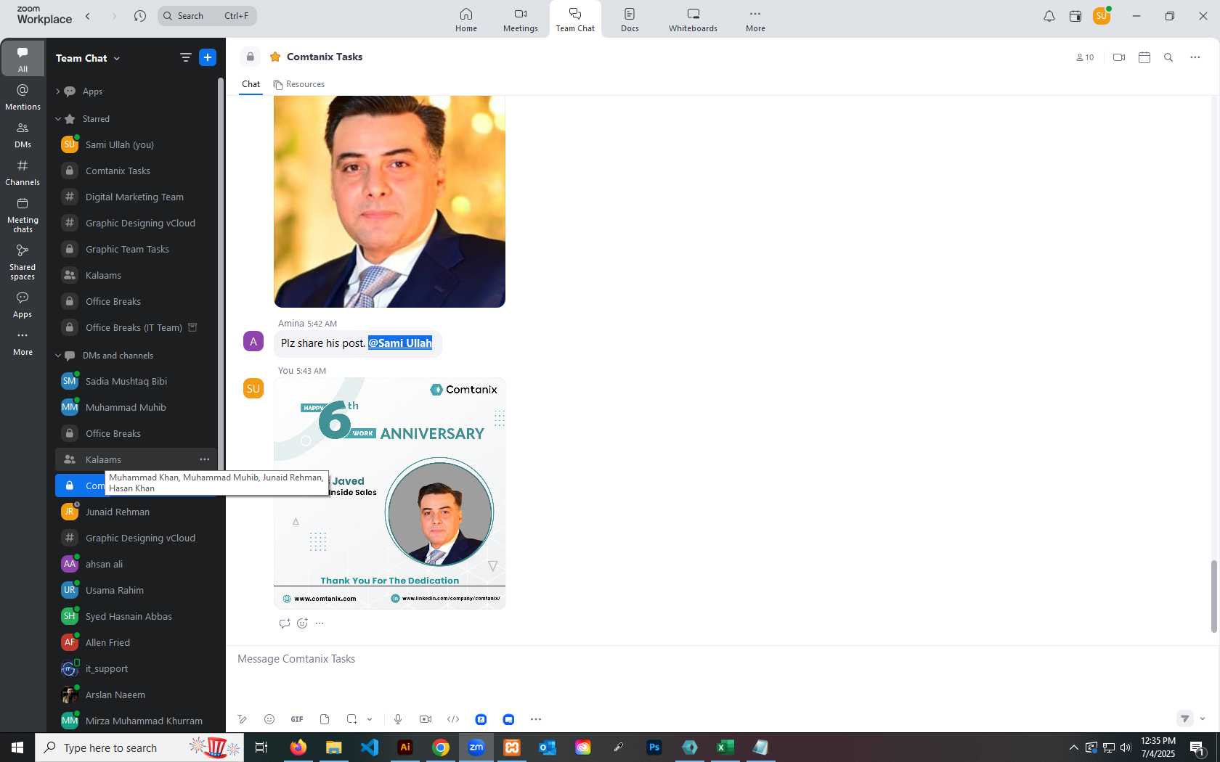The height and width of the screenshot is (762, 1220).
Task: Go back using the left arrow
Action: [88, 16]
